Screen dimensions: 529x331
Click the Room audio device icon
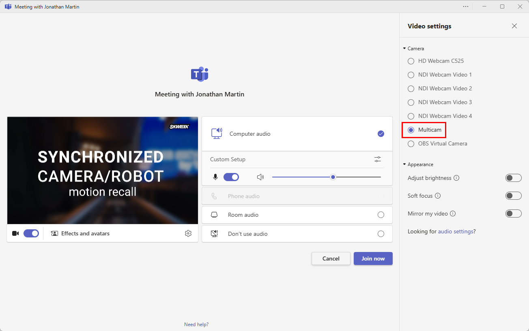[x=214, y=215]
